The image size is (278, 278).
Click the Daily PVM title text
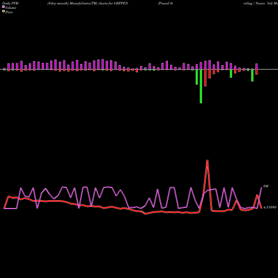pos(11,3)
